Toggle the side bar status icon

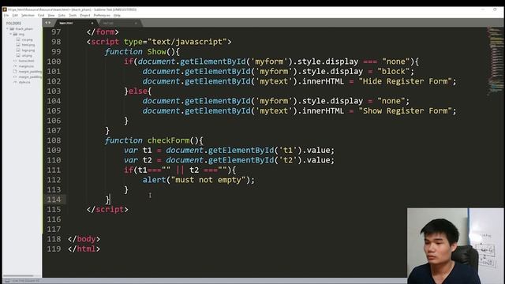pyautogui.click(x=7, y=281)
